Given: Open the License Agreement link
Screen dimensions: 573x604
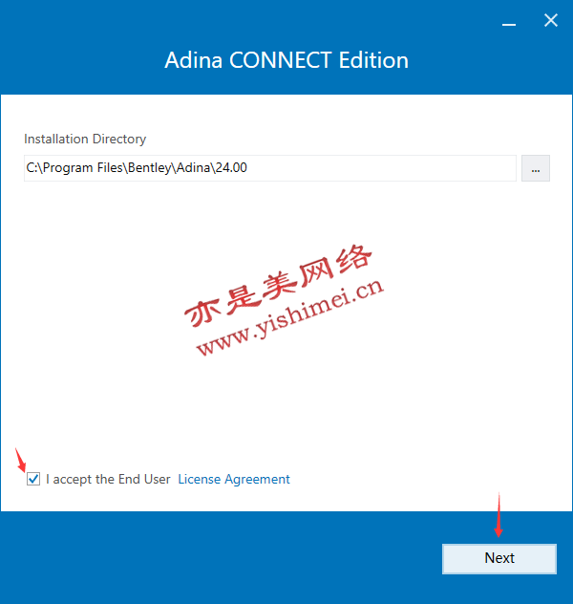Looking at the screenshot, I should pos(234,479).
